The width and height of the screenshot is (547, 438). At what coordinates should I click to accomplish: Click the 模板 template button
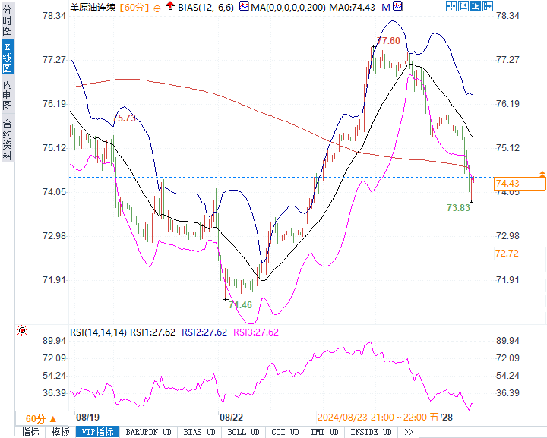[x=60, y=432]
